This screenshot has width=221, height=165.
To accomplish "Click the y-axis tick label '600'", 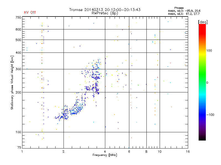I will coord(18,29).
